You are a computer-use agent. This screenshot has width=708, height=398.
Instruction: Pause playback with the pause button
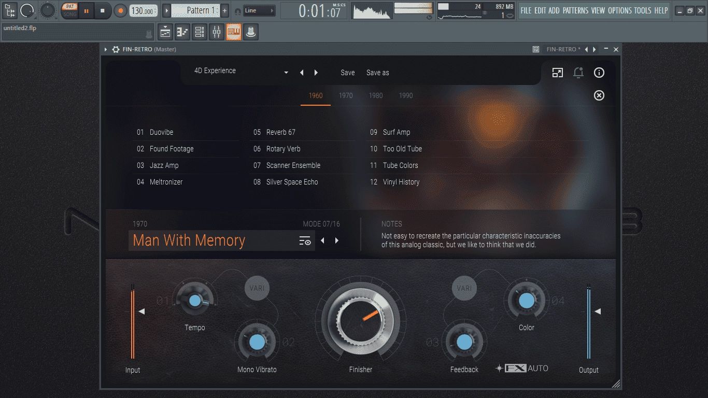tap(86, 10)
